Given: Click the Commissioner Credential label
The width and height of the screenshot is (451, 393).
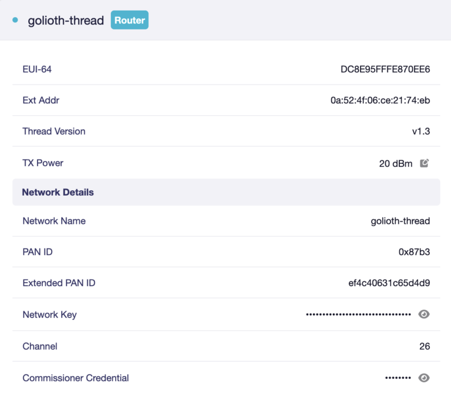Looking at the screenshot, I should click(76, 378).
